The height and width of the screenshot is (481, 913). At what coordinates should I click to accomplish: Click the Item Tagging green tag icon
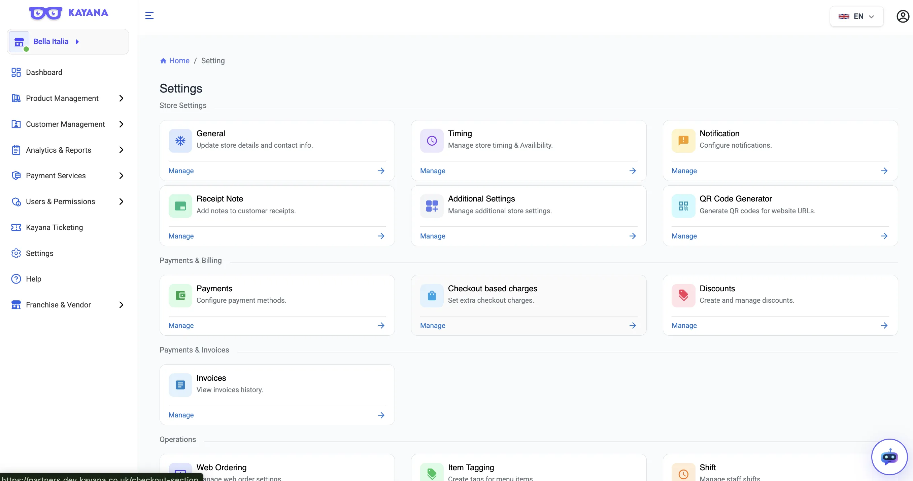point(432,472)
